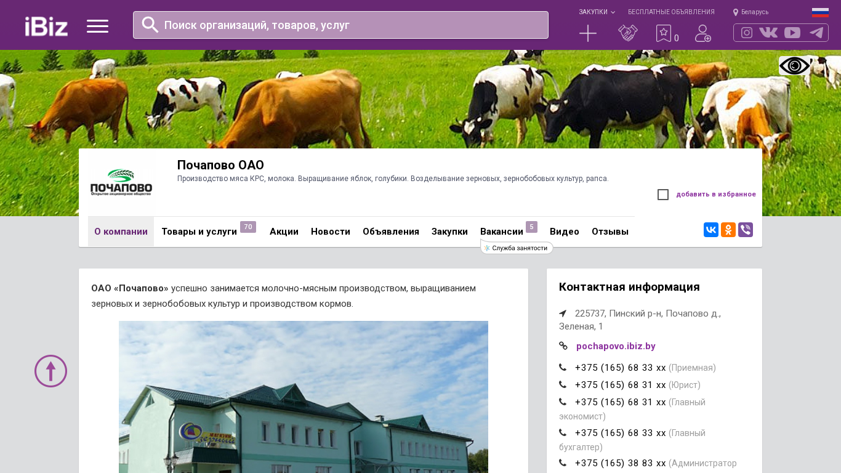Image resolution: width=841 pixels, height=473 pixels.
Task: Click the Главный бухгалтер phone number
Action: [620, 433]
